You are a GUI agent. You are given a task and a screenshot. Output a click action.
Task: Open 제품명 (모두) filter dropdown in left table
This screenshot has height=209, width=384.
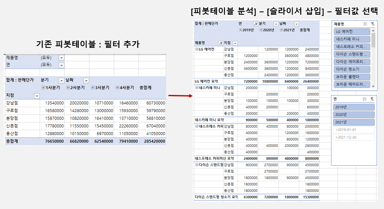pyautogui.click(x=62, y=58)
